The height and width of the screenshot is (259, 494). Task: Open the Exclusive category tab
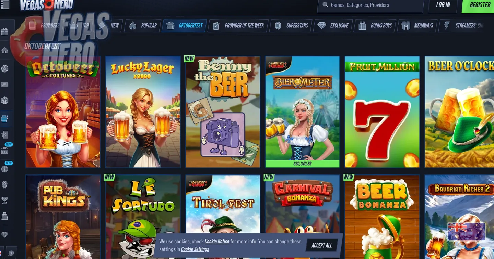[333, 26]
